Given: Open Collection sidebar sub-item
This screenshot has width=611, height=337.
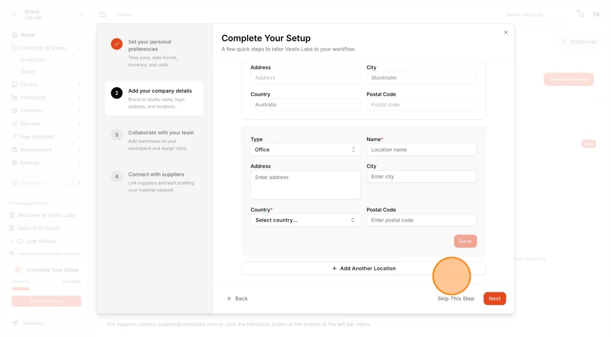Looking at the screenshot, I should pos(33,60).
